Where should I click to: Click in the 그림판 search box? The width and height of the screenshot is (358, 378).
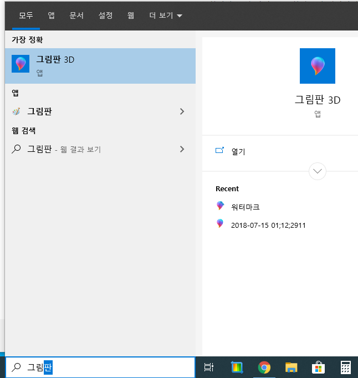tap(100, 367)
